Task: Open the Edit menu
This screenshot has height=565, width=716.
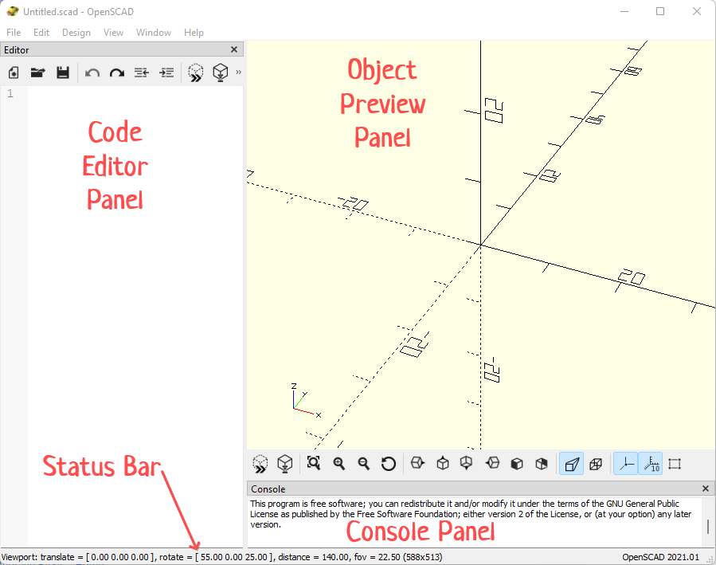Action: click(41, 33)
